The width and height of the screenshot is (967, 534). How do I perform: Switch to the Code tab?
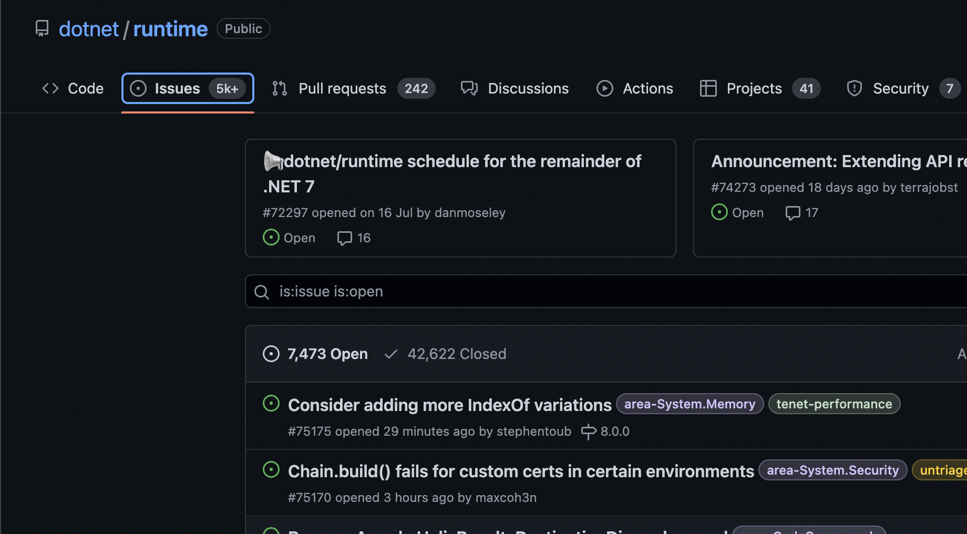point(73,88)
